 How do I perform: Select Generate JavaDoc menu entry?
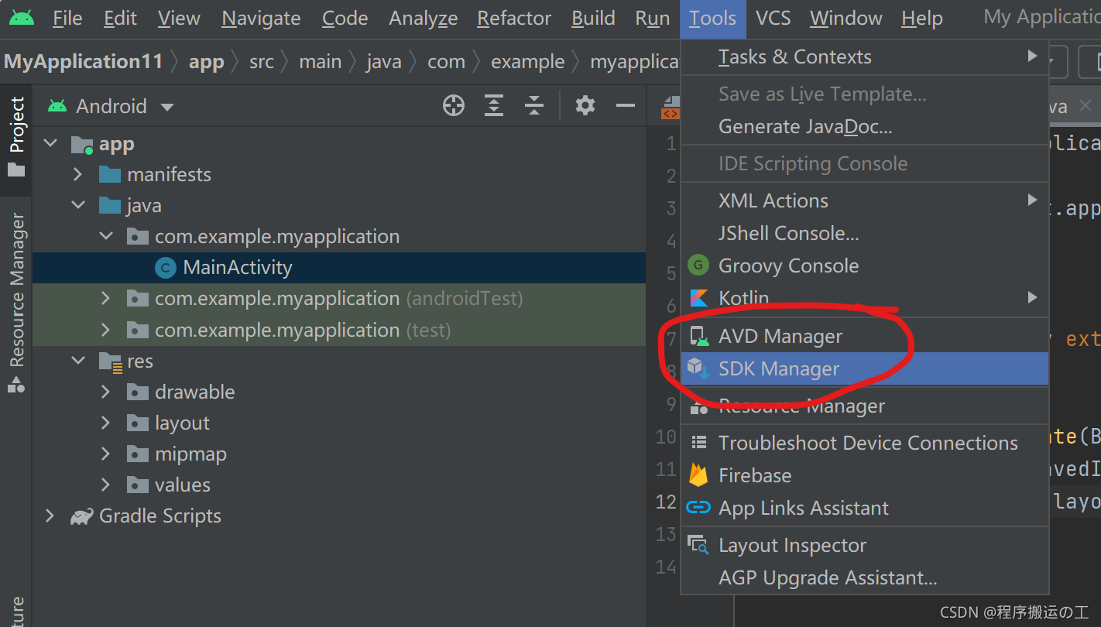coord(865,126)
